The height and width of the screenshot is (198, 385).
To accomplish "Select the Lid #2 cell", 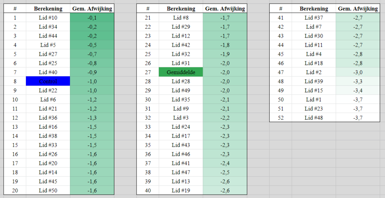I will click(x=314, y=72).
